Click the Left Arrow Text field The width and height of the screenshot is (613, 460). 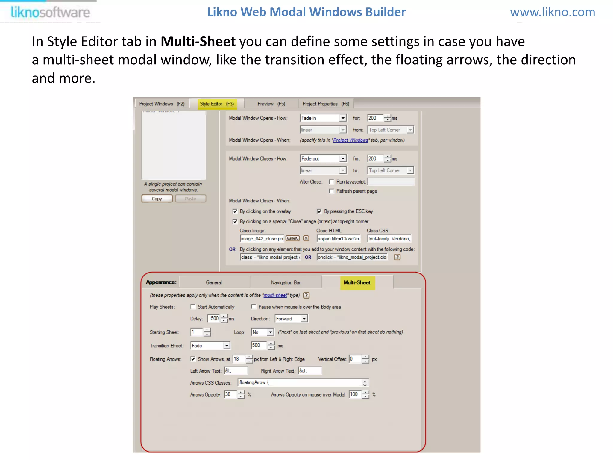click(x=236, y=371)
